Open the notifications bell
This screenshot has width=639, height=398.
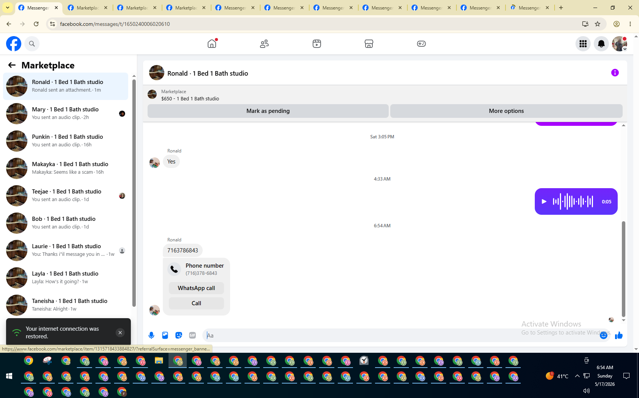coord(601,44)
